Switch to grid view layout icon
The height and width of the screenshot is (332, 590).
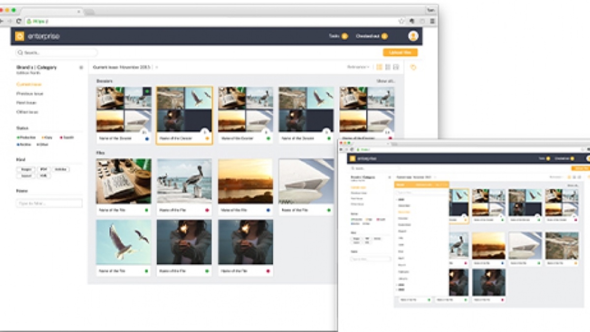click(x=380, y=67)
